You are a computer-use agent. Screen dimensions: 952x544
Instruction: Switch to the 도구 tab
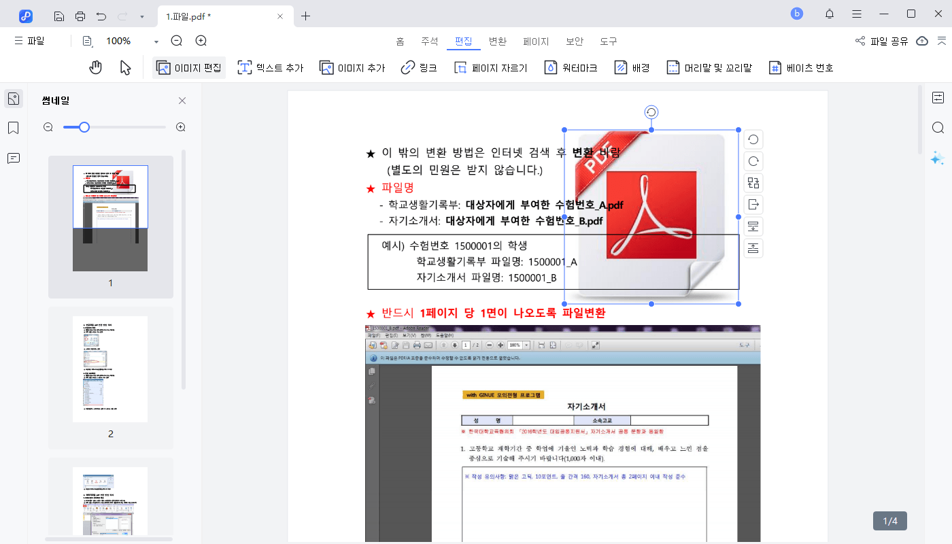click(x=609, y=41)
